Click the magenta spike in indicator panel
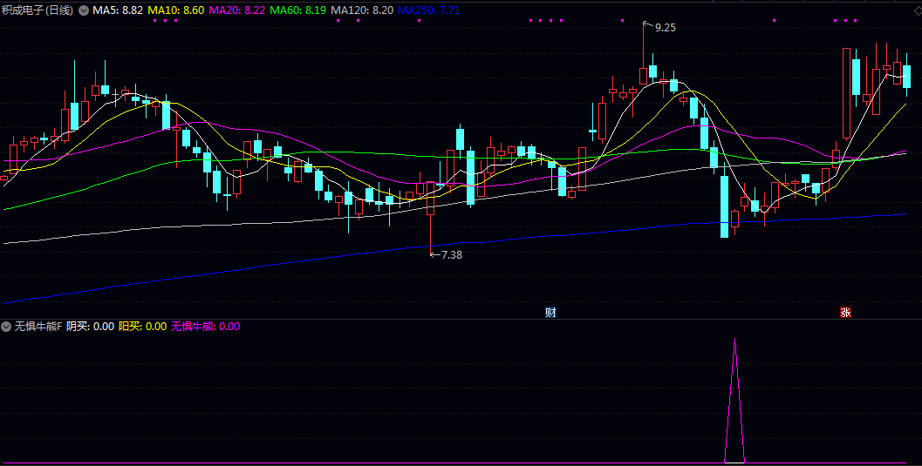Image resolution: width=922 pixels, height=466 pixels. coord(735,392)
